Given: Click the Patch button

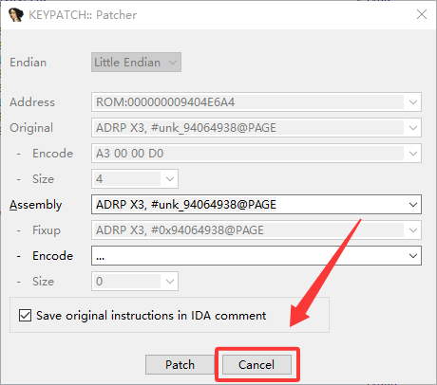Looking at the screenshot, I should pos(180,364).
